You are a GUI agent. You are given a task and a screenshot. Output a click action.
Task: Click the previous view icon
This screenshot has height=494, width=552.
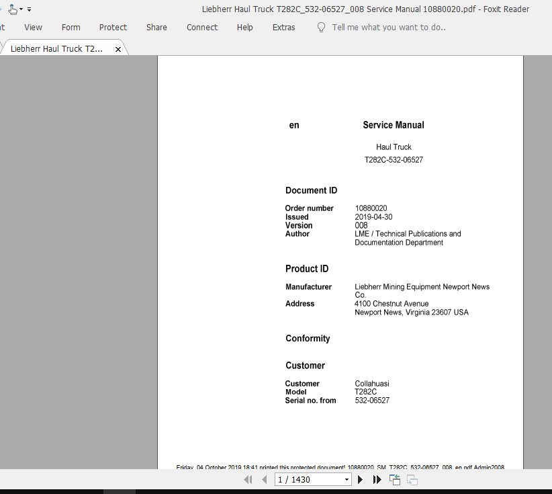[x=395, y=480]
